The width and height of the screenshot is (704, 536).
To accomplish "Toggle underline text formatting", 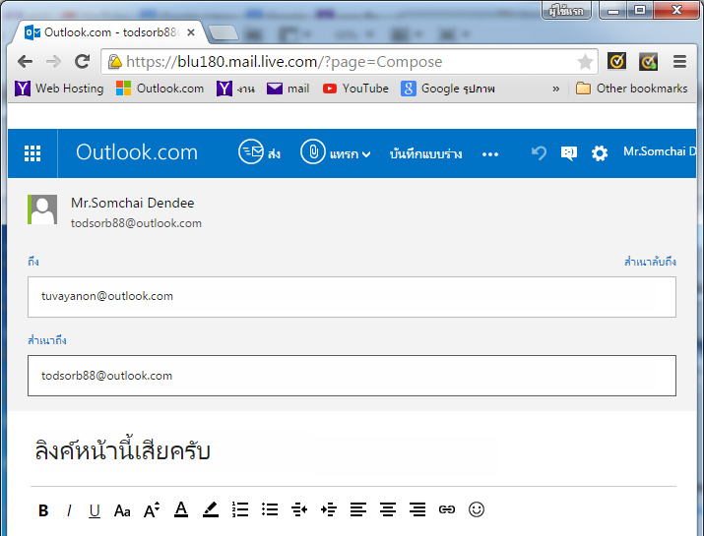I will (95, 509).
